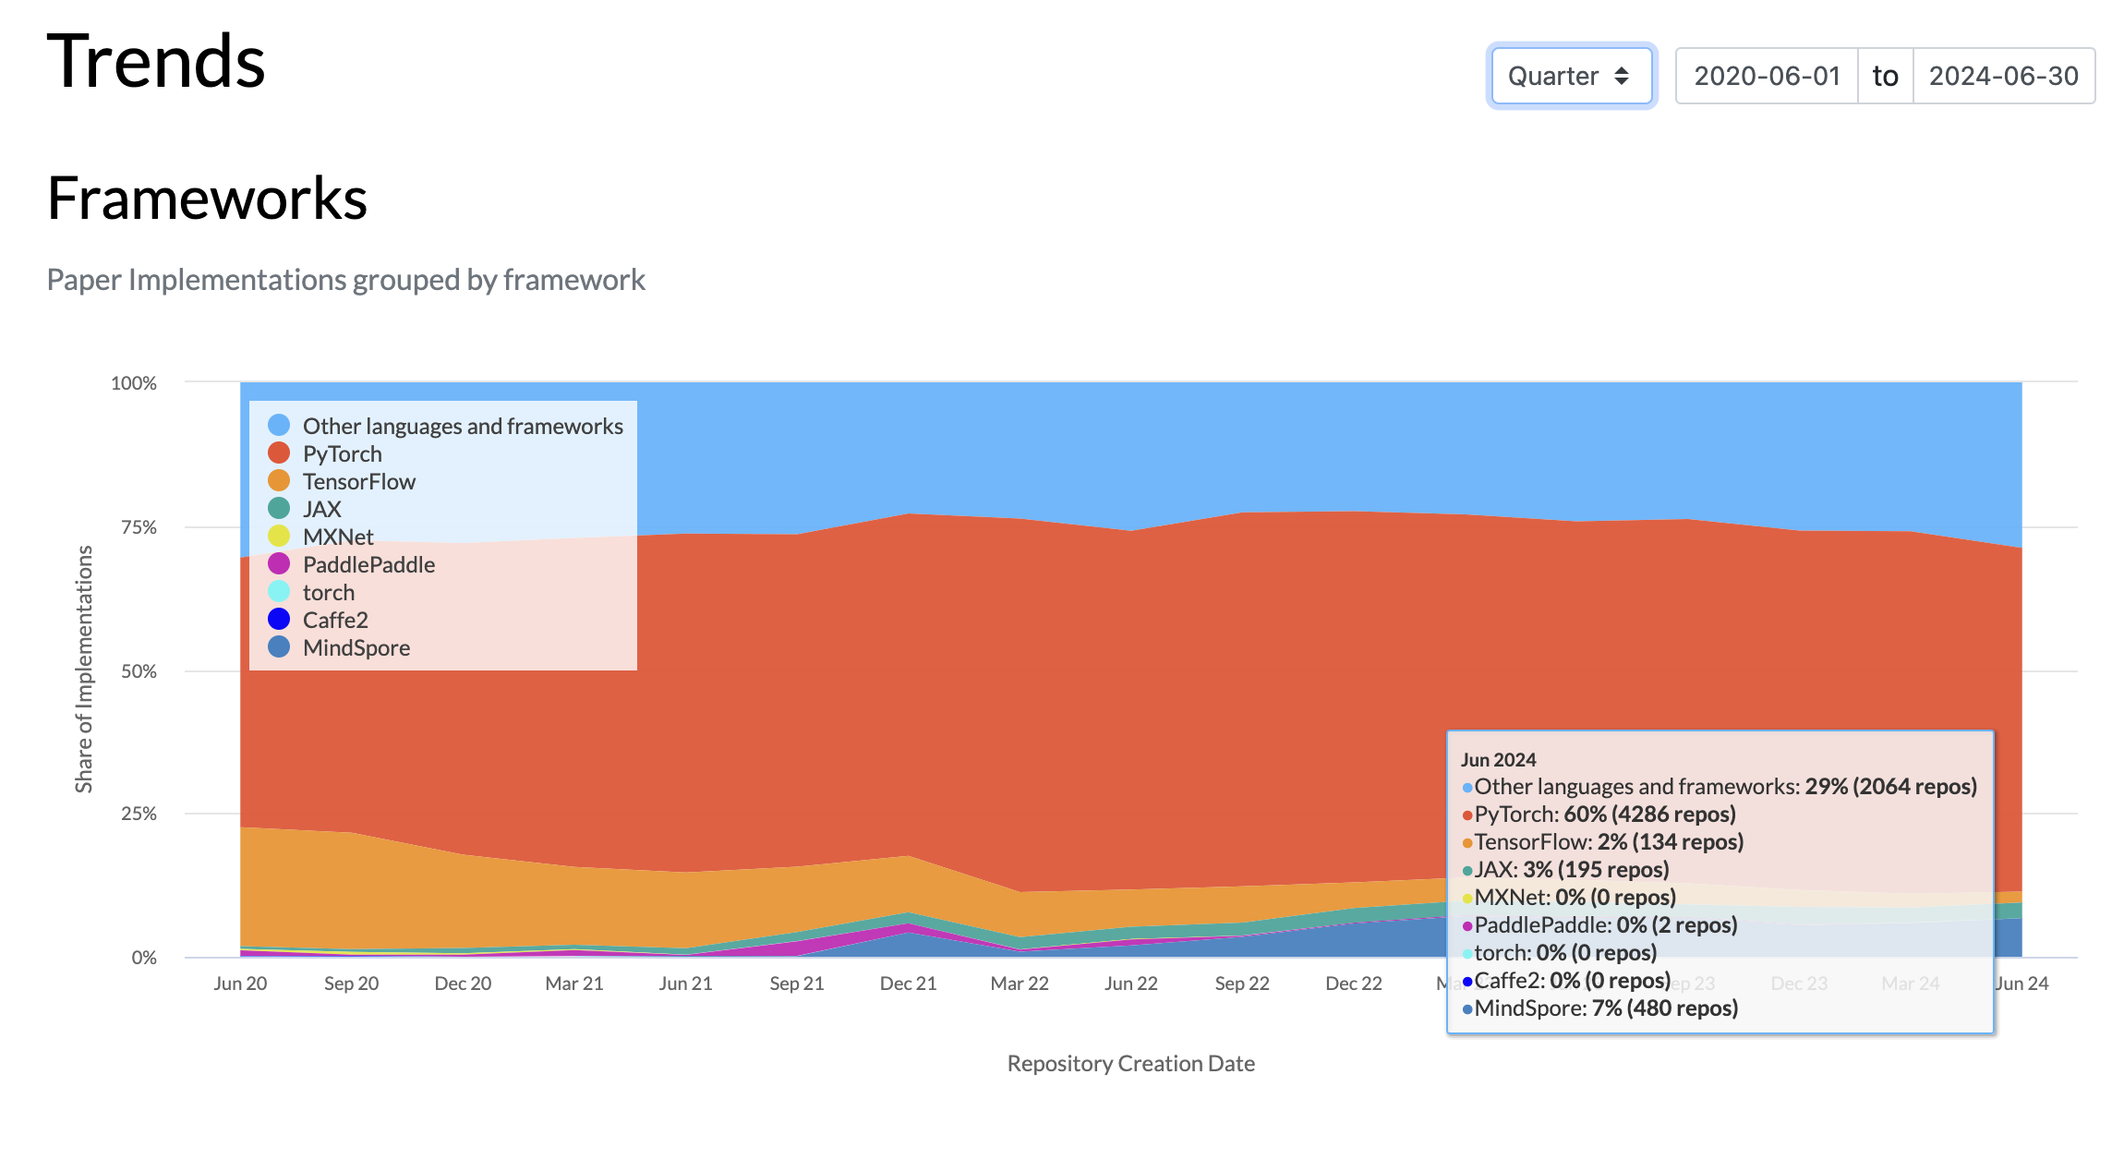The width and height of the screenshot is (2124, 1171).
Task: Click the TensorFlow legend label text
Action: (358, 482)
